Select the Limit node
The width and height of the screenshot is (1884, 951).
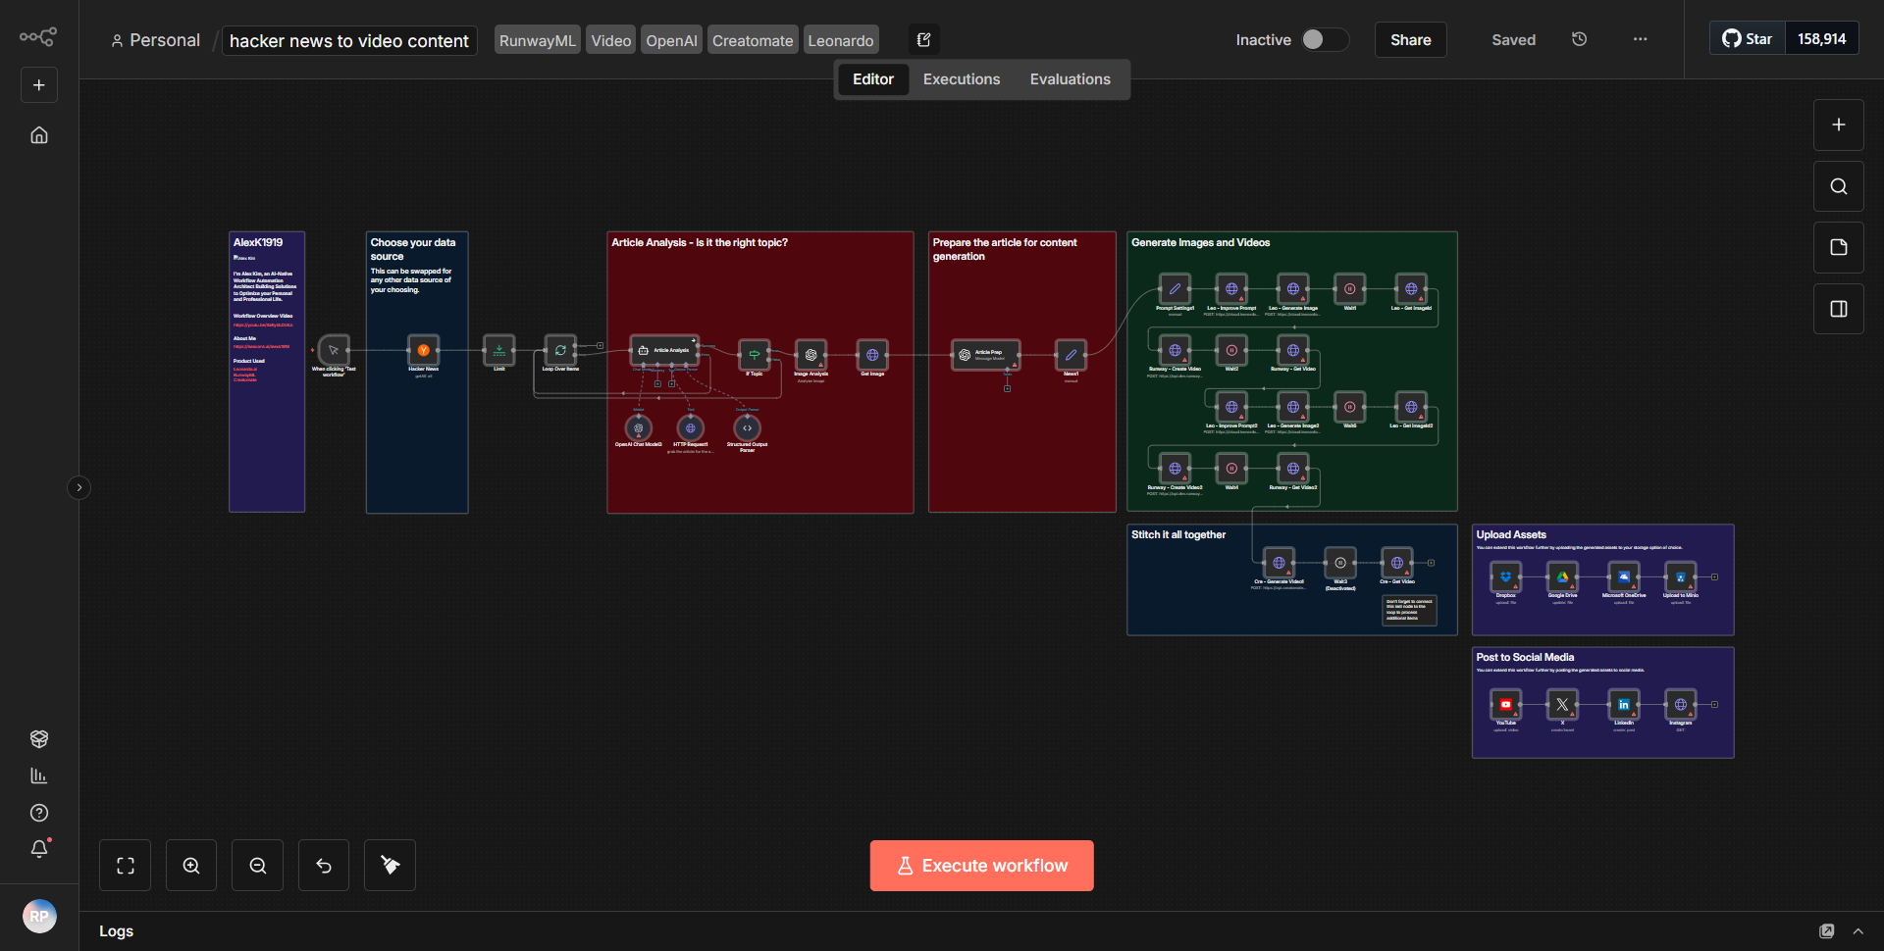pos(498,350)
